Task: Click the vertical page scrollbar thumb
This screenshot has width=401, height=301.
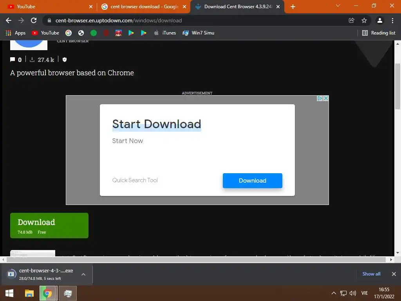Action: (398, 86)
